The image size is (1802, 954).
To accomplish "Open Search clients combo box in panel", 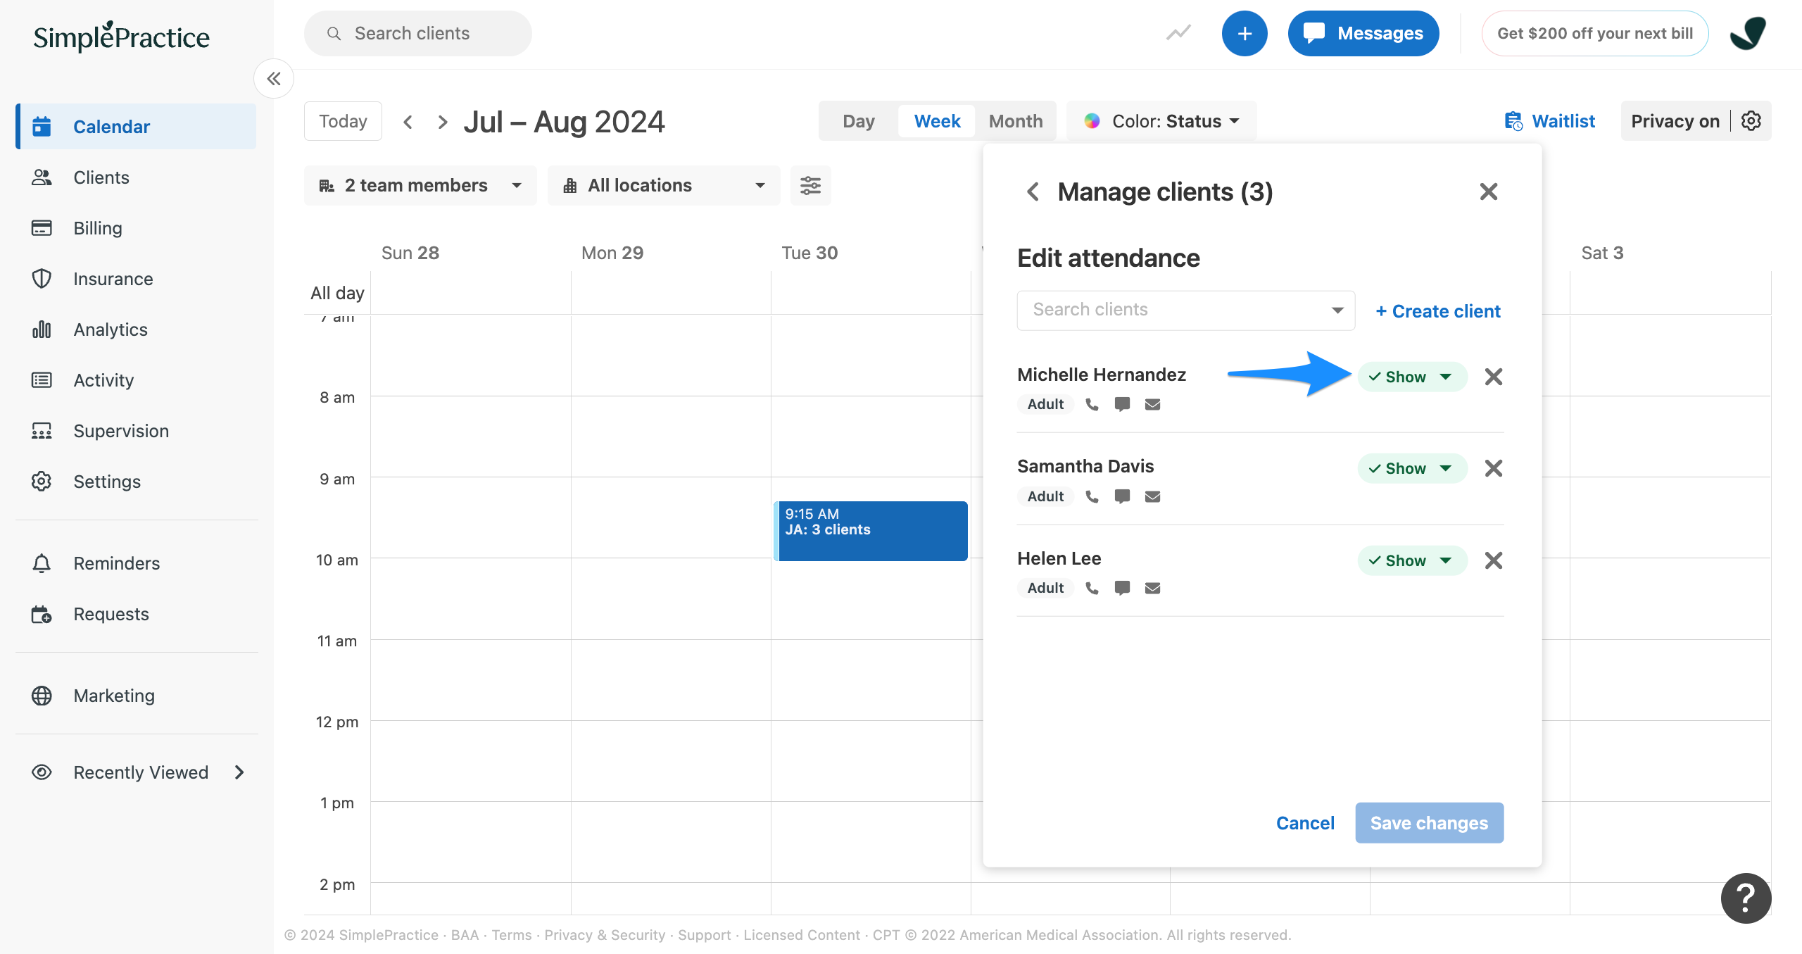I will point(1186,310).
